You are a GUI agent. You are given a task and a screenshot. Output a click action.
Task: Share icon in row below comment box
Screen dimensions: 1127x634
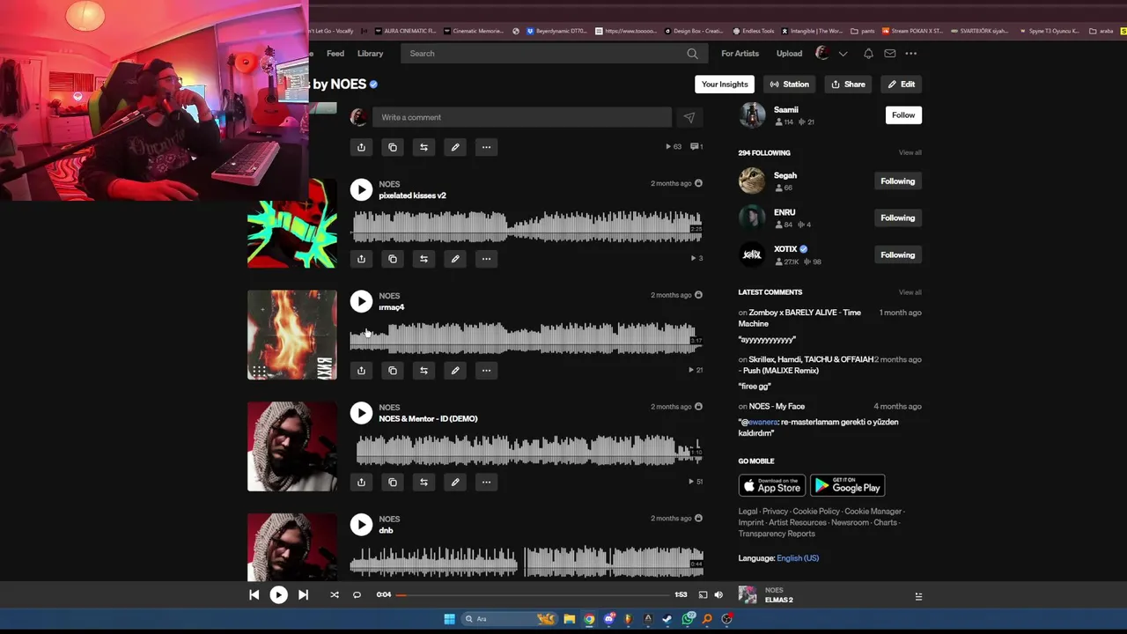(361, 147)
